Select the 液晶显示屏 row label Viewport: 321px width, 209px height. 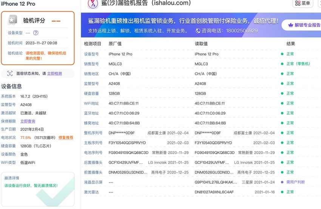click(93, 182)
